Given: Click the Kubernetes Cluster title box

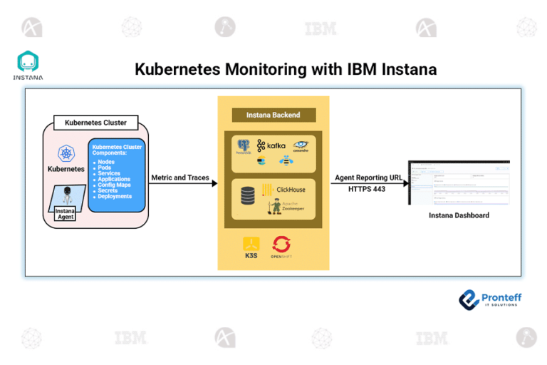Looking at the screenshot, I should pyautogui.click(x=95, y=123).
